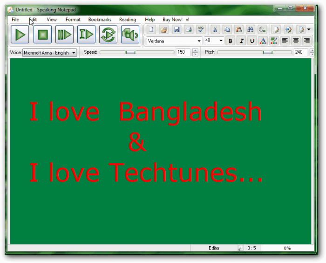This screenshot has width=326, height=263.
Task: Click the word Bangladesh in the editor
Action: pyautogui.click(x=190, y=113)
